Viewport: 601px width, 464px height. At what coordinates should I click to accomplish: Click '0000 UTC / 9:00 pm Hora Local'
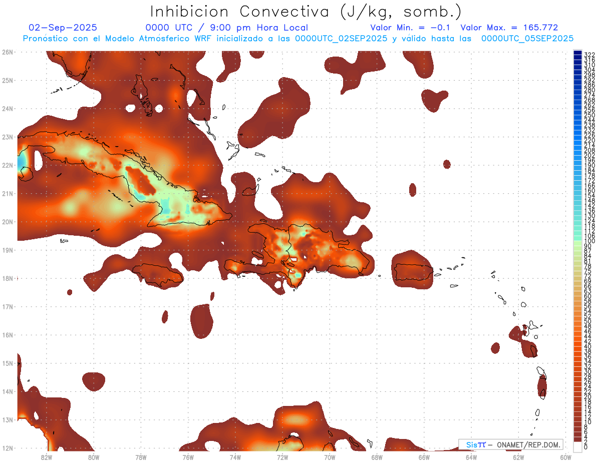tap(227, 28)
